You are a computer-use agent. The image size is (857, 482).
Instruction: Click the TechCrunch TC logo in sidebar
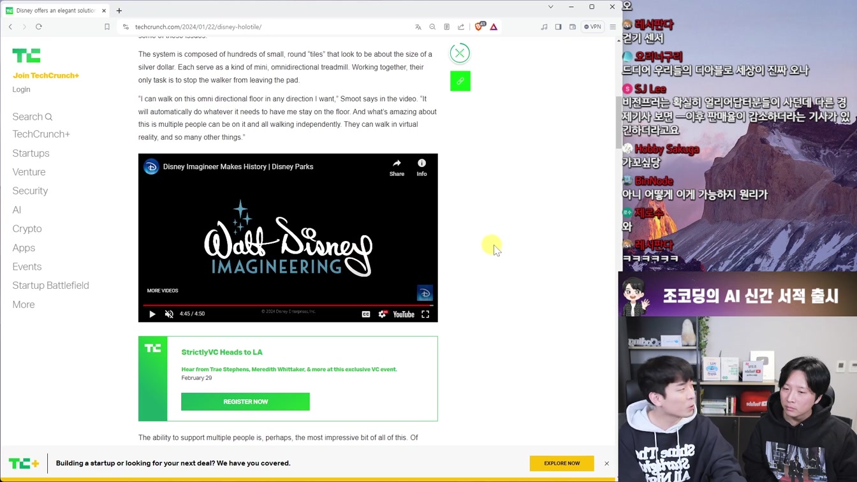[x=26, y=55]
